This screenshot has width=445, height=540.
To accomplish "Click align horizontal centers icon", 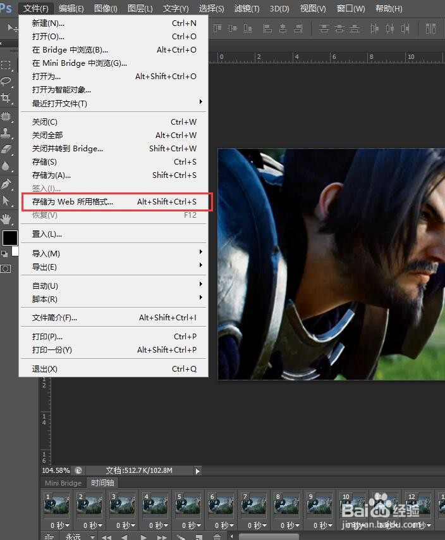I will (x=283, y=28).
